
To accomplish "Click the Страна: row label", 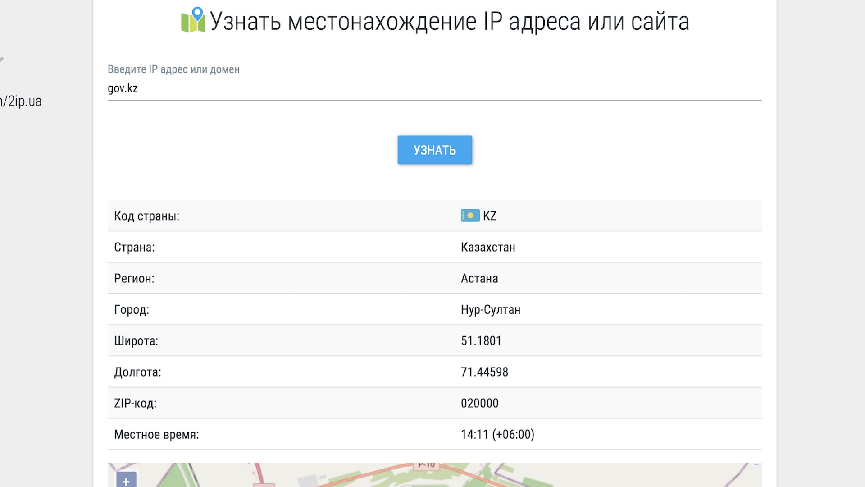I will pos(134,247).
